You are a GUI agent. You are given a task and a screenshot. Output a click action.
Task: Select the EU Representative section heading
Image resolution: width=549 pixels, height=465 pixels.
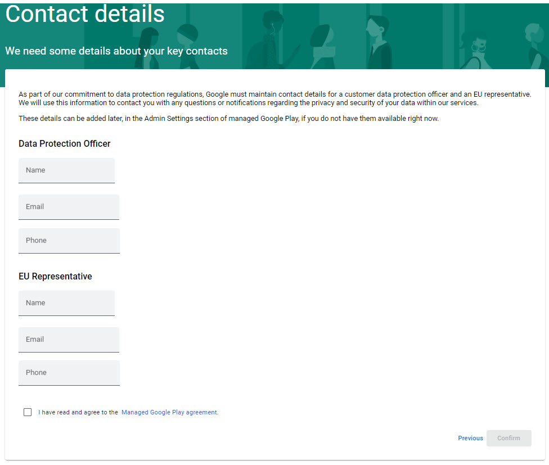55,276
